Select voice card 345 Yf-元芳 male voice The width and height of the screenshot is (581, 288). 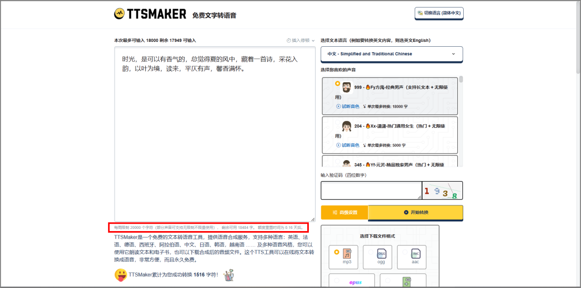pyautogui.click(x=390, y=161)
